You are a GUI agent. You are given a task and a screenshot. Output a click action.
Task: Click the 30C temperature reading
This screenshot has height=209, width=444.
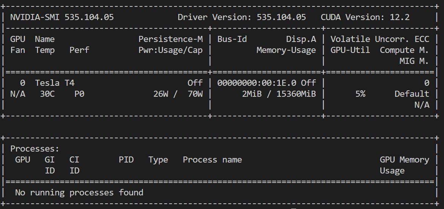click(x=47, y=94)
